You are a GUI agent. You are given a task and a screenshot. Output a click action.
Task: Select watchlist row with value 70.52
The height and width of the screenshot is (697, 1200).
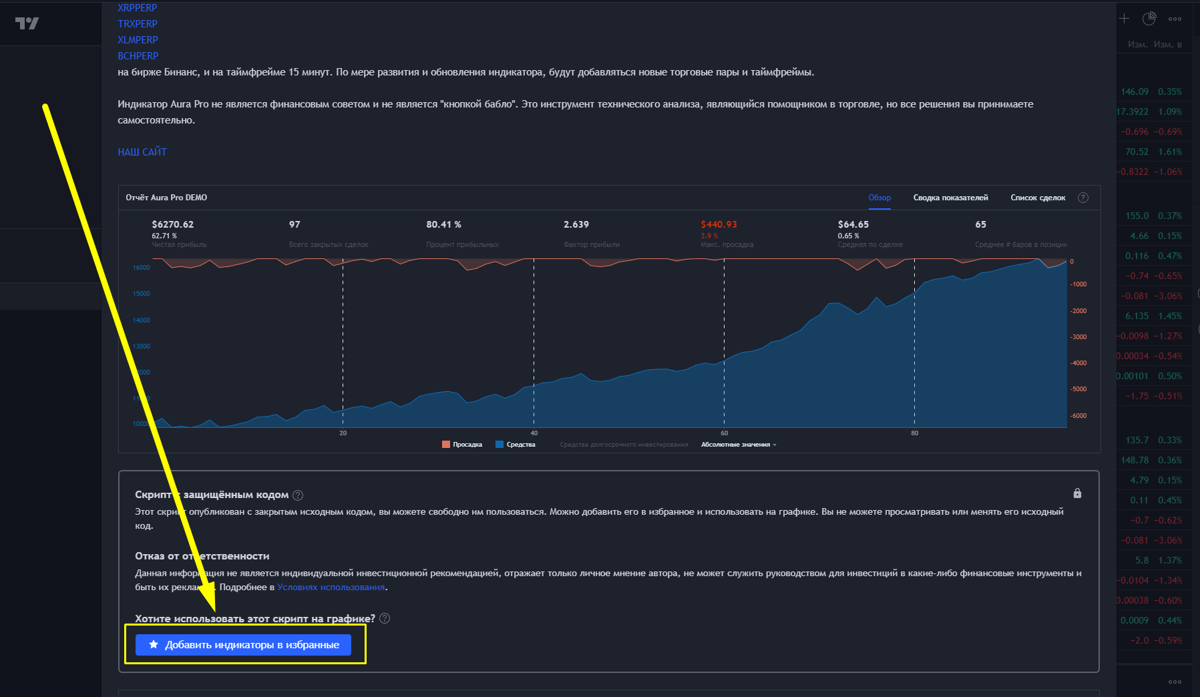1154,152
